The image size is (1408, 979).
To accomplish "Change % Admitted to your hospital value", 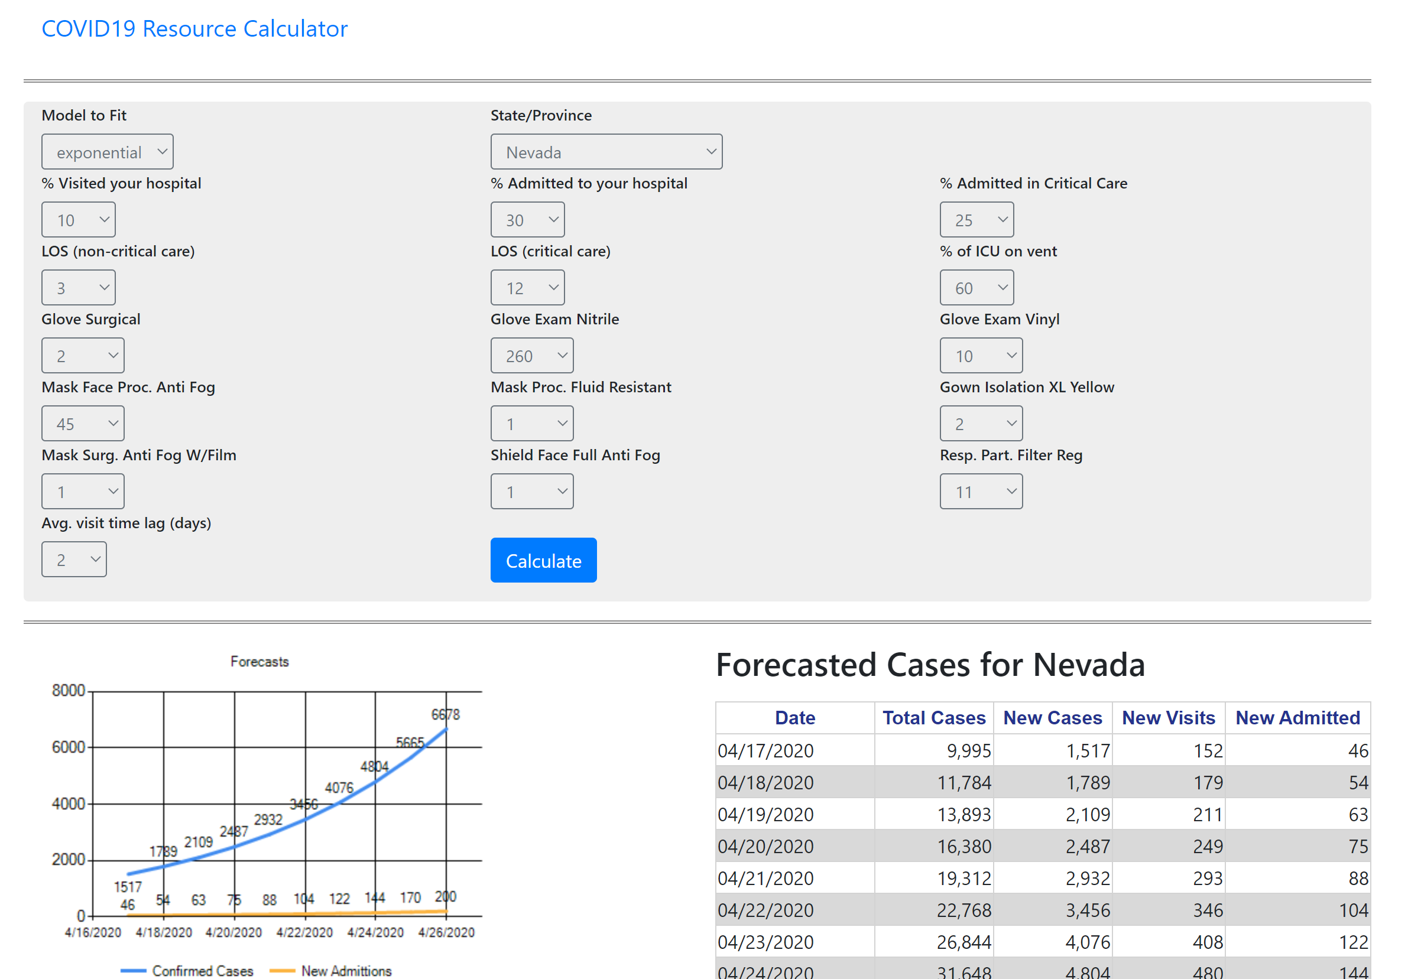I will (527, 219).
